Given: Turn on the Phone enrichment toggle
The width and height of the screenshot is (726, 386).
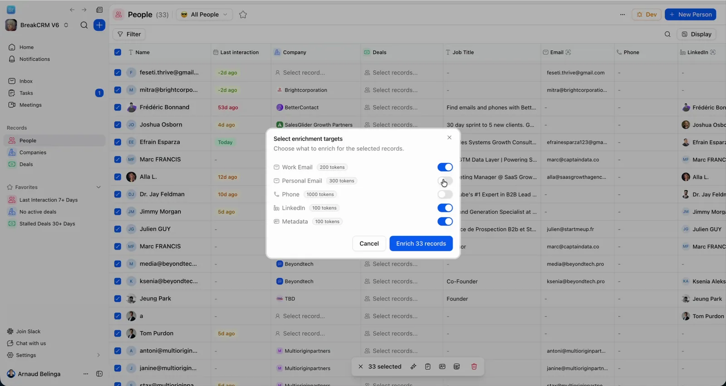Looking at the screenshot, I should click(x=445, y=194).
